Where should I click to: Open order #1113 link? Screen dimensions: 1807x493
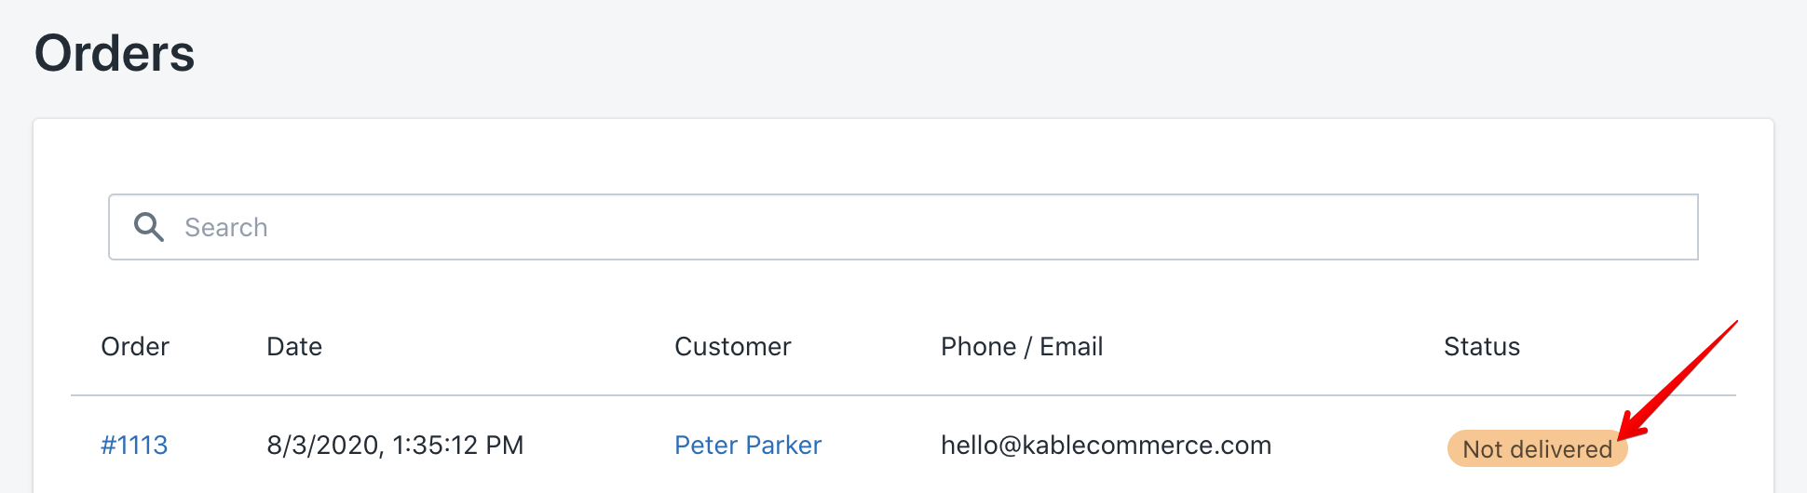tap(134, 446)
